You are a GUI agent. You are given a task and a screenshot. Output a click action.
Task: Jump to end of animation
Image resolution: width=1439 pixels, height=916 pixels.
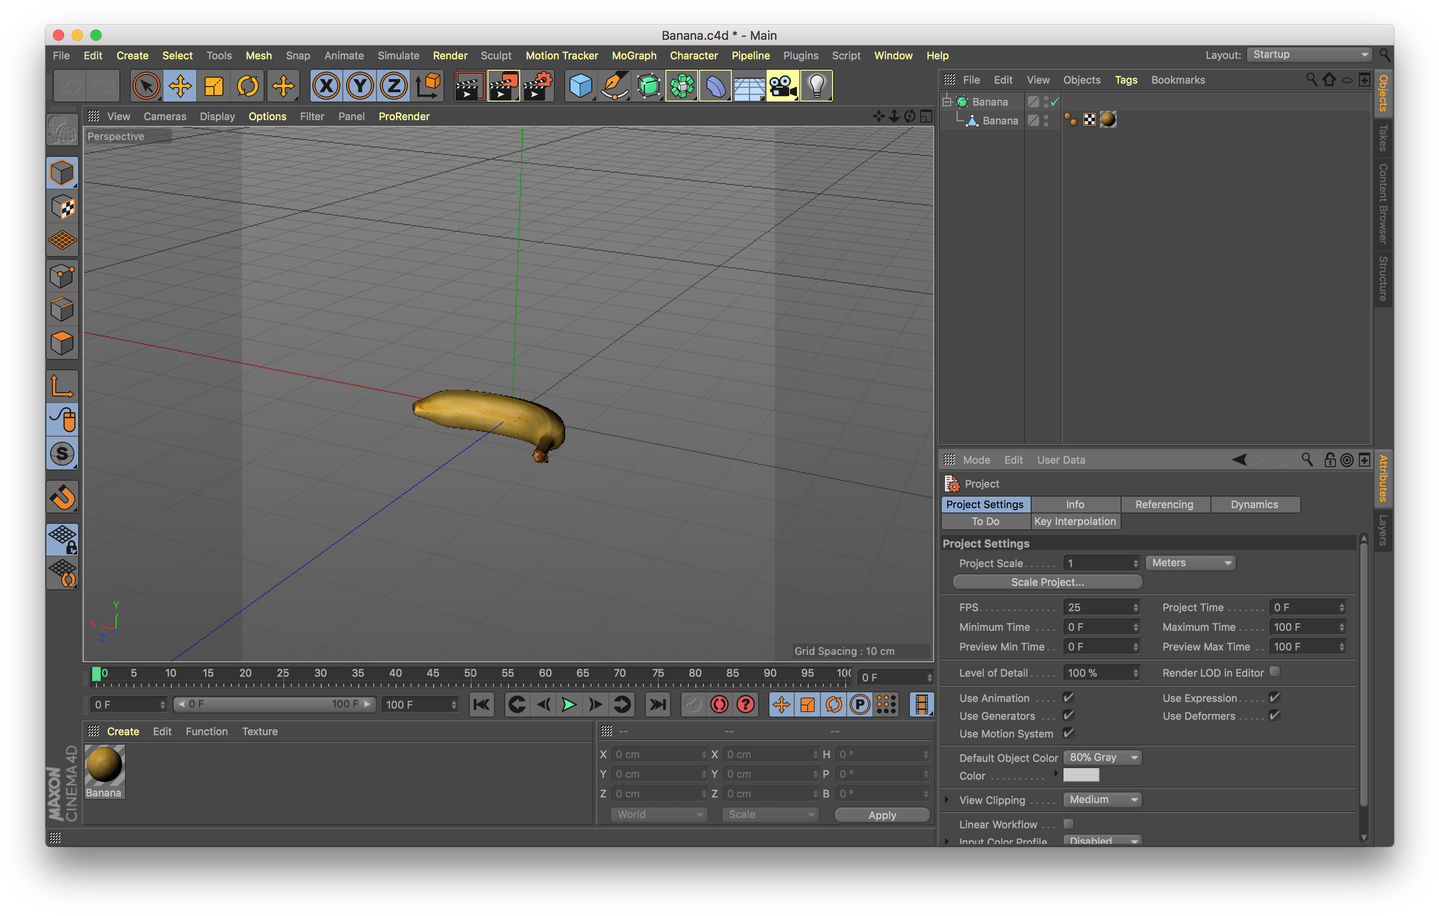(x=657, y=704)
